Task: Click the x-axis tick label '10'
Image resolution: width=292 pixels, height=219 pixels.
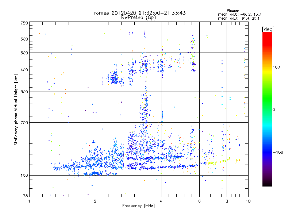Action: pos(248,201)
